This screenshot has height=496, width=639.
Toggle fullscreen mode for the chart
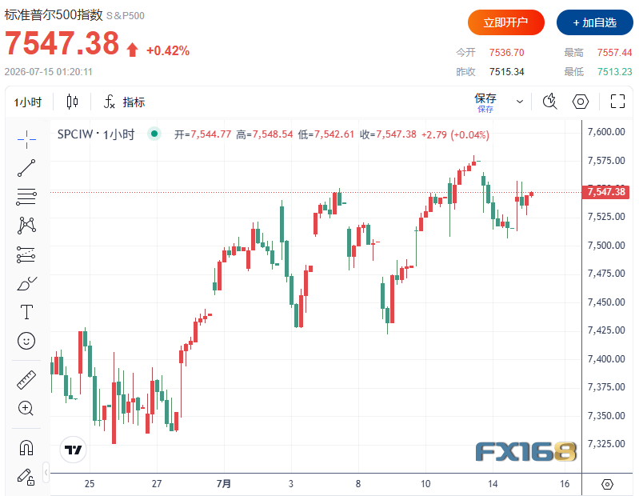click(617, 101)
